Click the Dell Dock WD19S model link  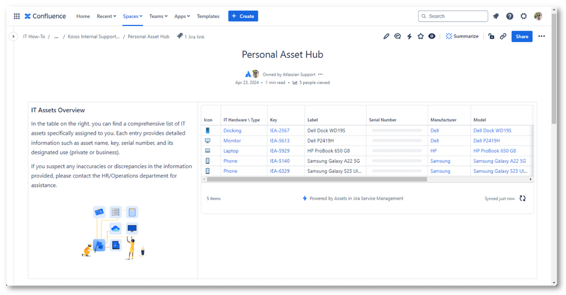point(492,131)
